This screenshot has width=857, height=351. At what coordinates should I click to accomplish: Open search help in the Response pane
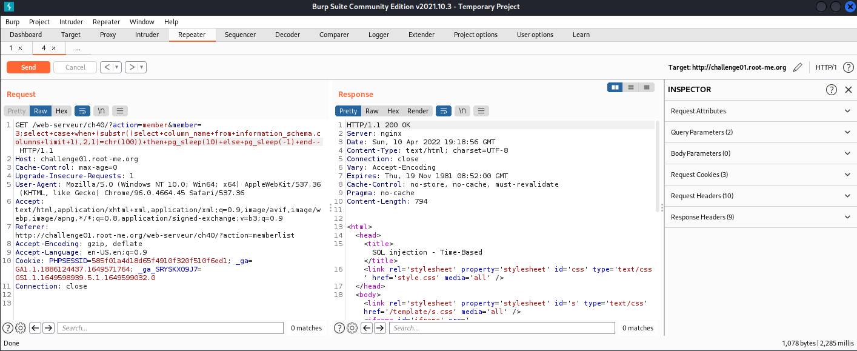coord(339,328)
